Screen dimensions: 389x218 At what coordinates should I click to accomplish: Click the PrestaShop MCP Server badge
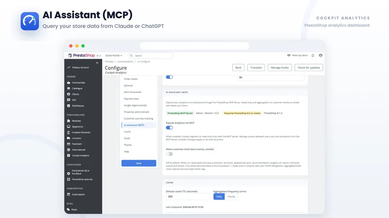click(x=180, y=113)
